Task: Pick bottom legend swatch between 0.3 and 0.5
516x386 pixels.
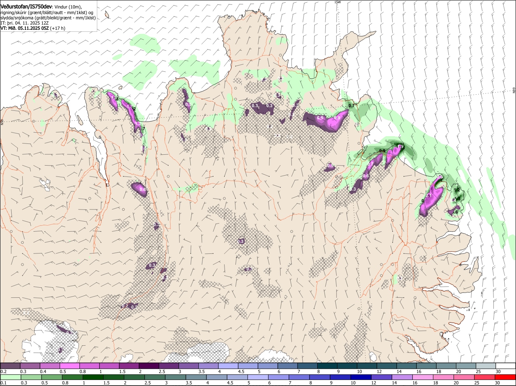Action: click(31, 377)
